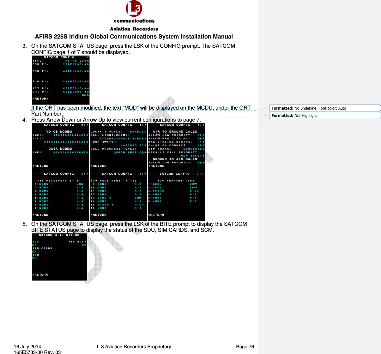Place cursor in step 4 'Press Arrow Down' text

click(116, 120)
